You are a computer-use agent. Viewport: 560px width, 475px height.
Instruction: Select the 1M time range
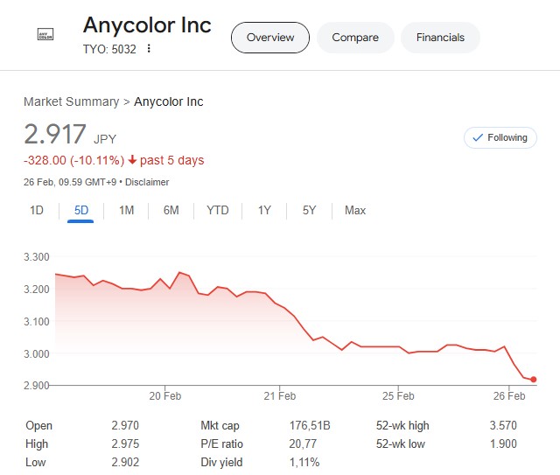point(126,210)
